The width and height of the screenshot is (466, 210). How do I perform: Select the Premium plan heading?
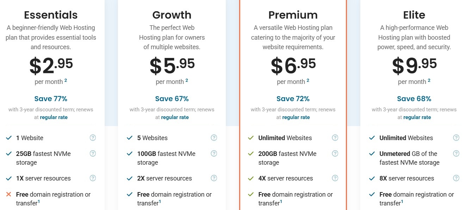(293, 15)
